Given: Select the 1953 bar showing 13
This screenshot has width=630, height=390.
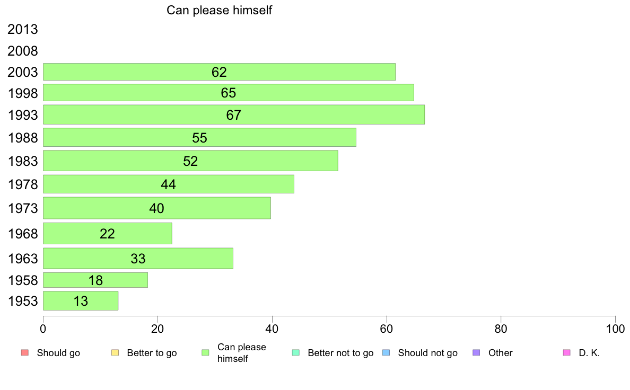Looking at the screenshot, I should pyautogui.click(x=81, y=301).
